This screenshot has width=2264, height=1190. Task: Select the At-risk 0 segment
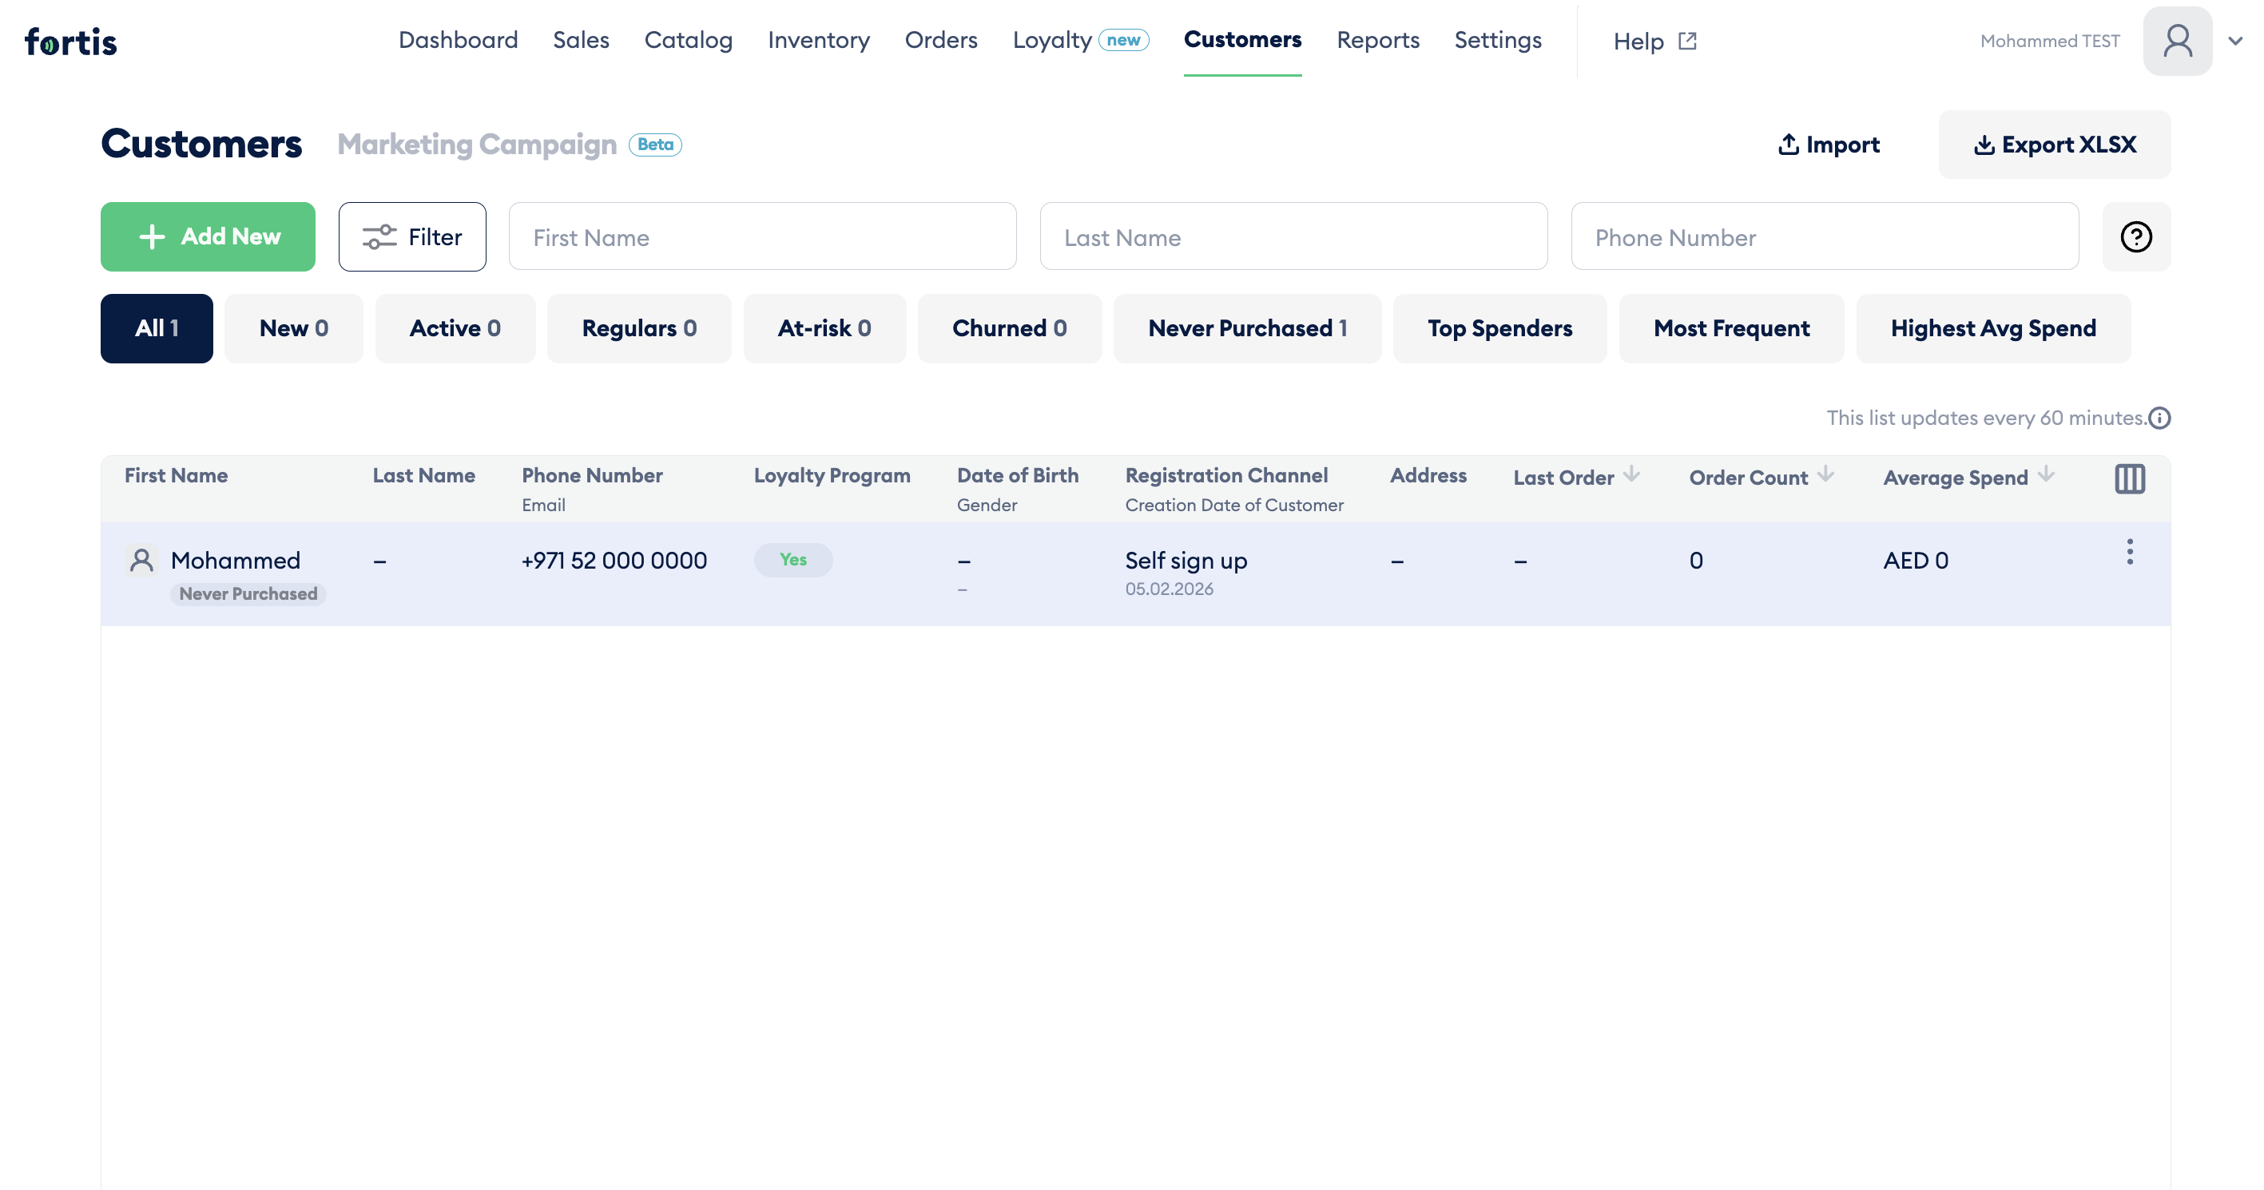click(x=824, y=327)
